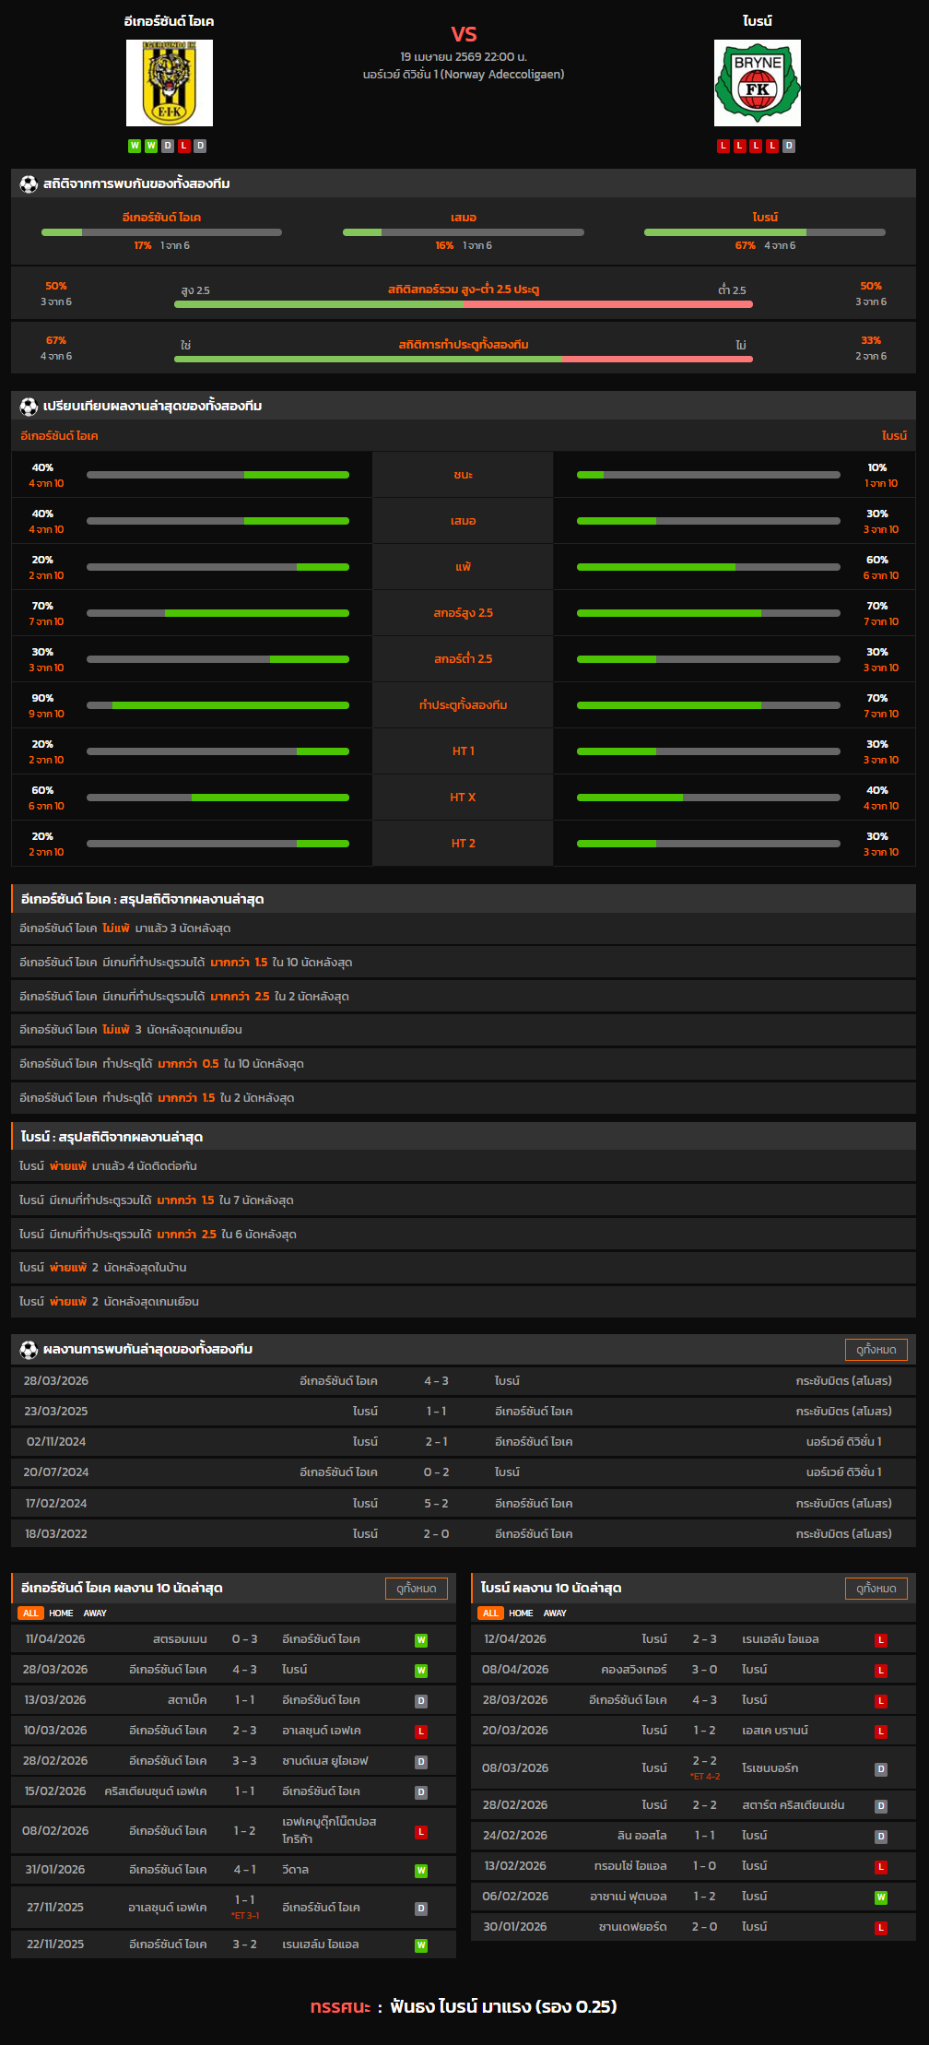Click ดูทั้งหมด in the head-to-head results header
The image size is (929, 2045).
tap(876, 1350)
